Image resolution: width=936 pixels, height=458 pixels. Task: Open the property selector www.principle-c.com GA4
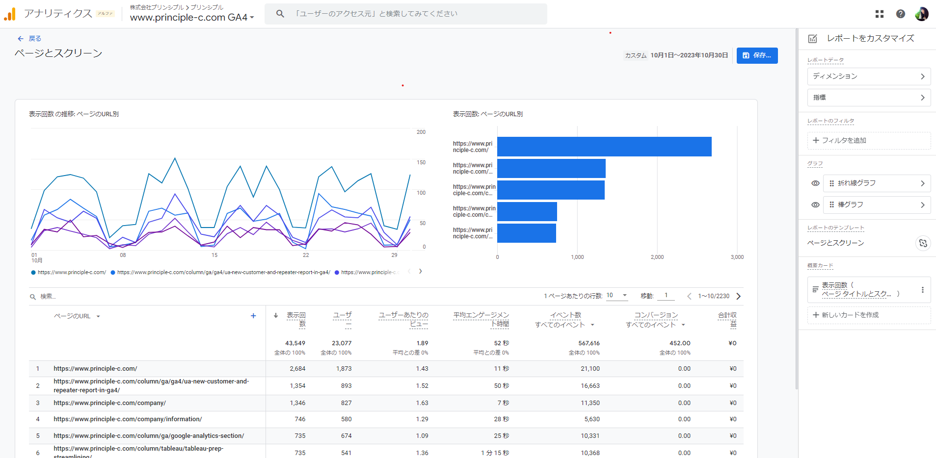pyautogui.click(x=192, y=18)
